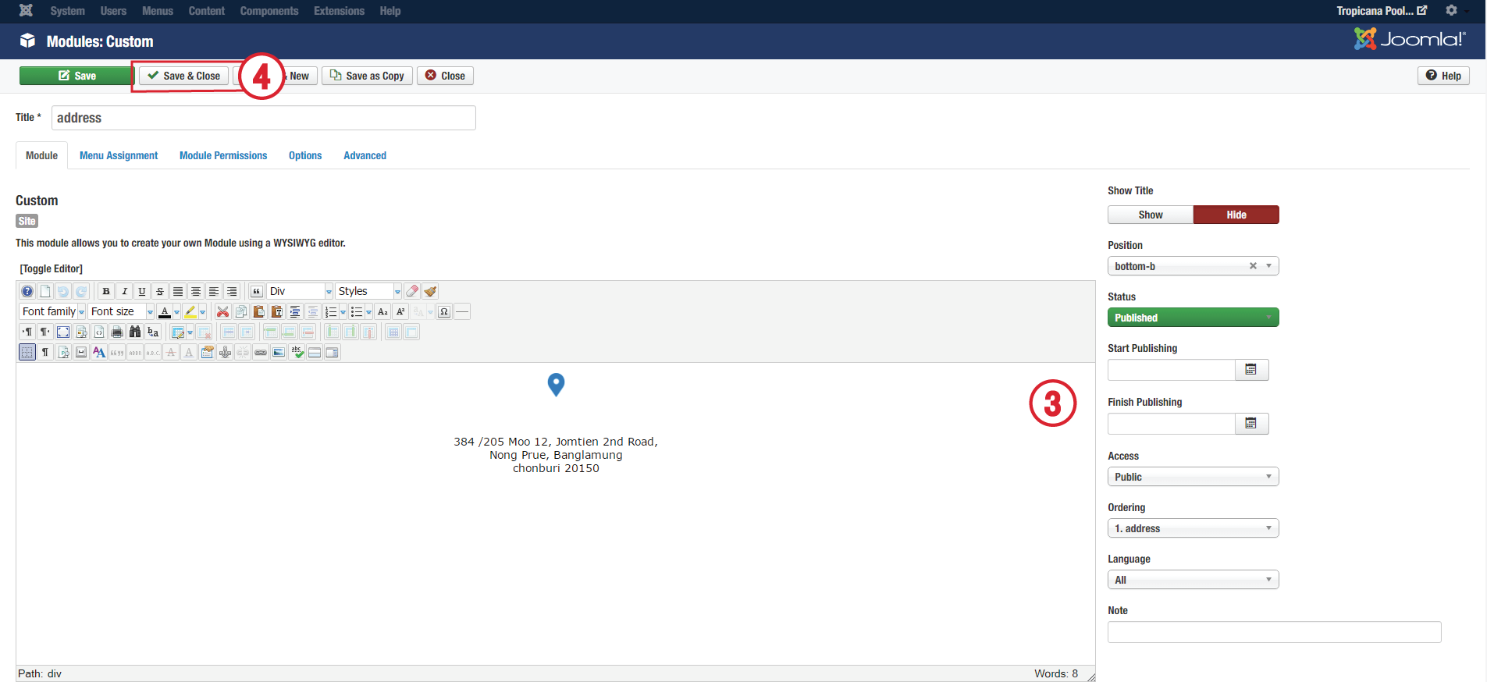Click the Blockquote toolbar icon

pos(257,291)
